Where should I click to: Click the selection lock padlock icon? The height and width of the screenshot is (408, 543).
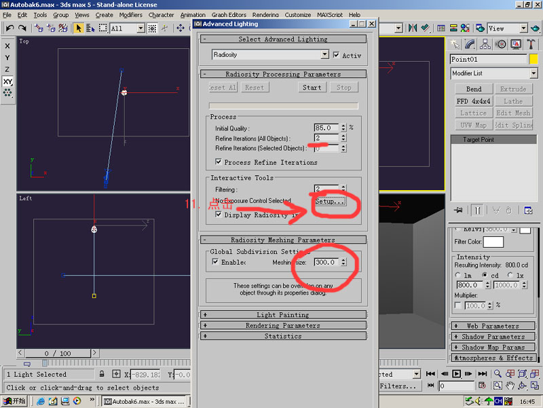pyautogui.click(x=102, y=374)
